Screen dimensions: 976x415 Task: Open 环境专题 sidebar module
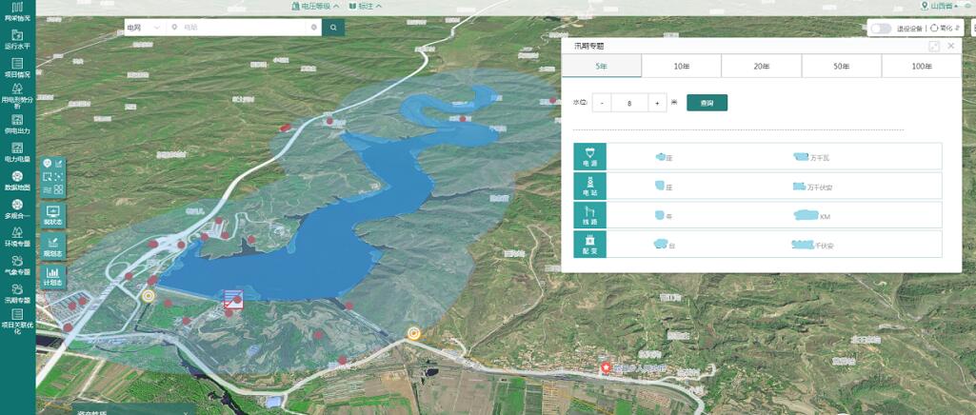[x=17, y=236]
